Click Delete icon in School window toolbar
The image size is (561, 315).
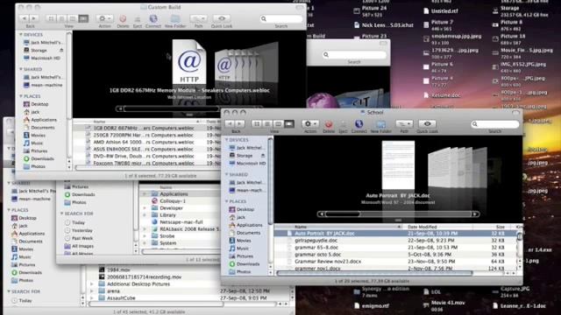(x=329, y=124)
